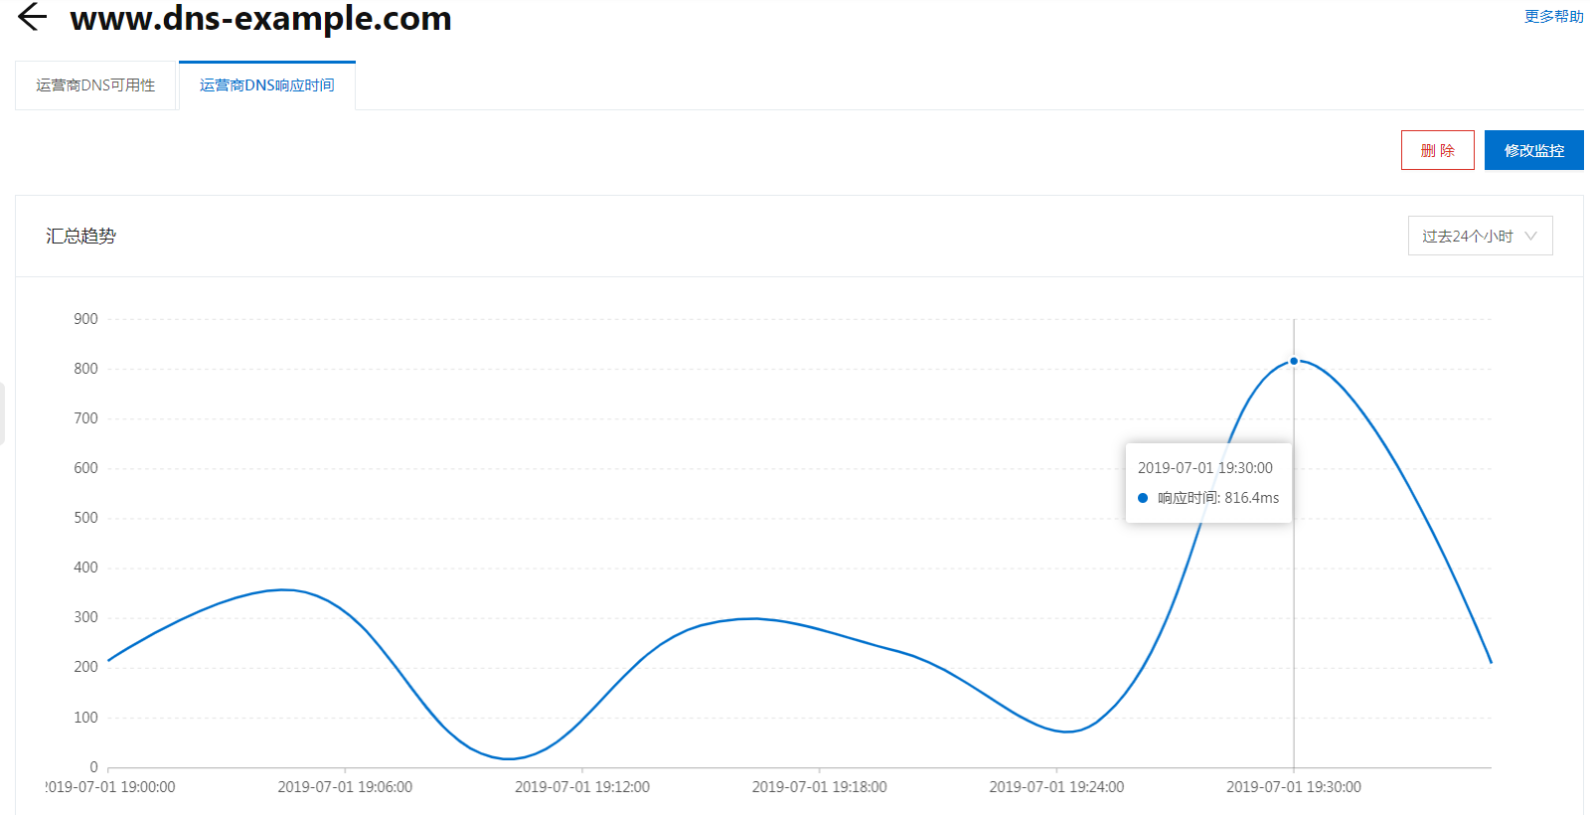
Task: Click the tooltip showing 816.4ms
Action: tap(1208, 483)
